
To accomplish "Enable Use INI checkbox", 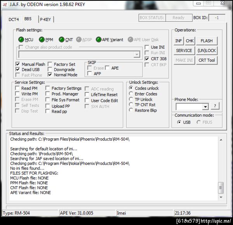I will click(147, 47).
